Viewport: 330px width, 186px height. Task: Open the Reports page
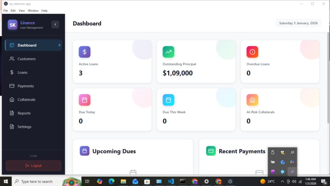click(x=34, y=113)
